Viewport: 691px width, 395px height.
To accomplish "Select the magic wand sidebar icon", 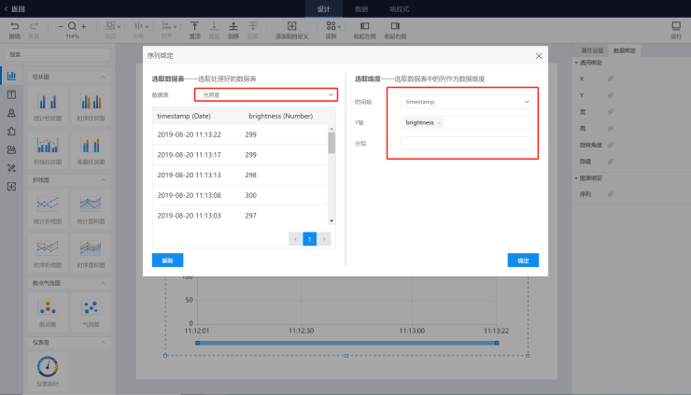I will tap(11, 168).
